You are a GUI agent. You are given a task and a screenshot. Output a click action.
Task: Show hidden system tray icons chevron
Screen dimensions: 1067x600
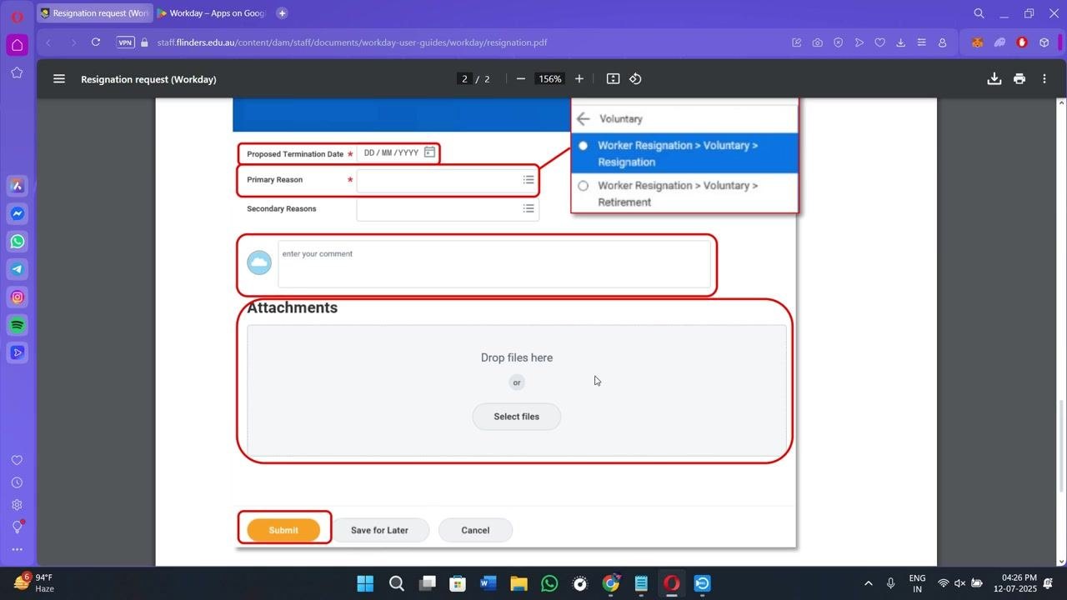[868, 583]
